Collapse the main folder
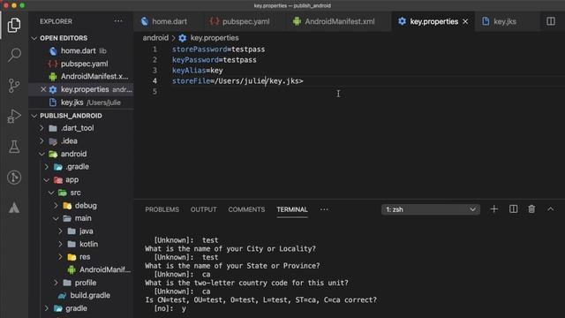The height and width of the screenshot is (318, 565). pos(56,218)
